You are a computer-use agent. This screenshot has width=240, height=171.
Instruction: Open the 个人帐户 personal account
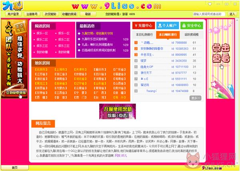point(168,26)
